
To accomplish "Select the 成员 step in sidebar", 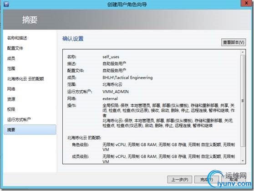I will pyautogui.click(x=11, y=58).
